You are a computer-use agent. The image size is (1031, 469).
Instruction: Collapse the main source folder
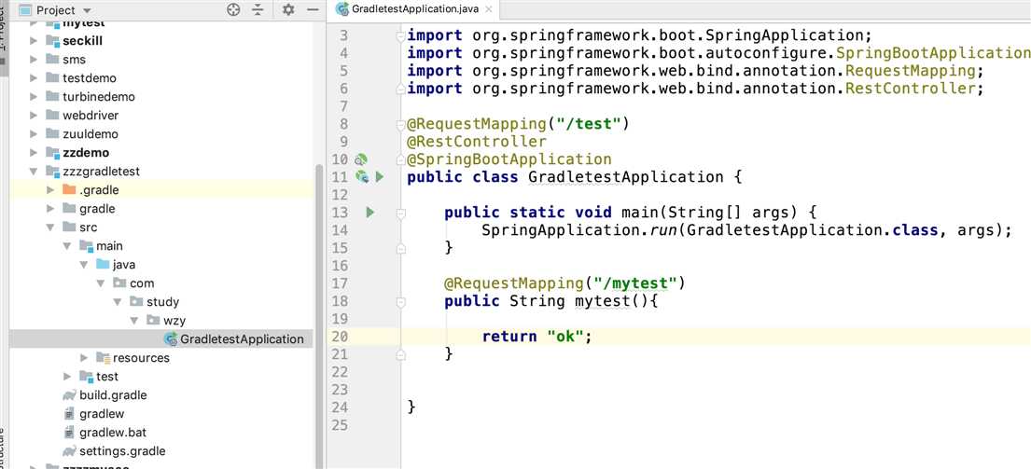coord(67,245)
